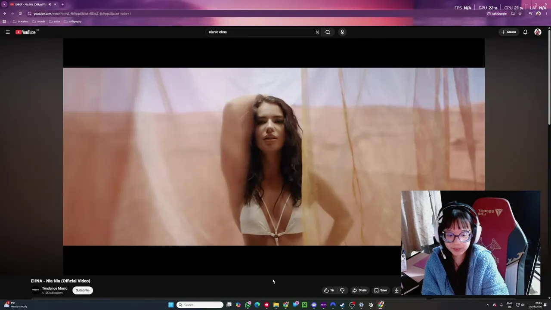
Task: Open WhatsApp from the taskbar
Action: pos(248,305)
